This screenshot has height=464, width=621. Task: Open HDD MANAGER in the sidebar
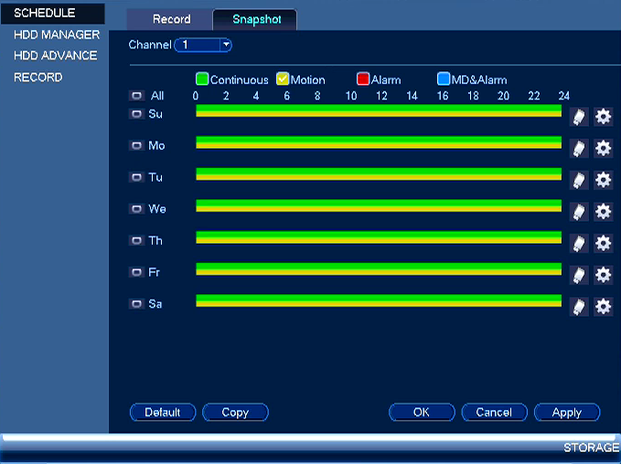pyautogui.click(x=57, y=35)
